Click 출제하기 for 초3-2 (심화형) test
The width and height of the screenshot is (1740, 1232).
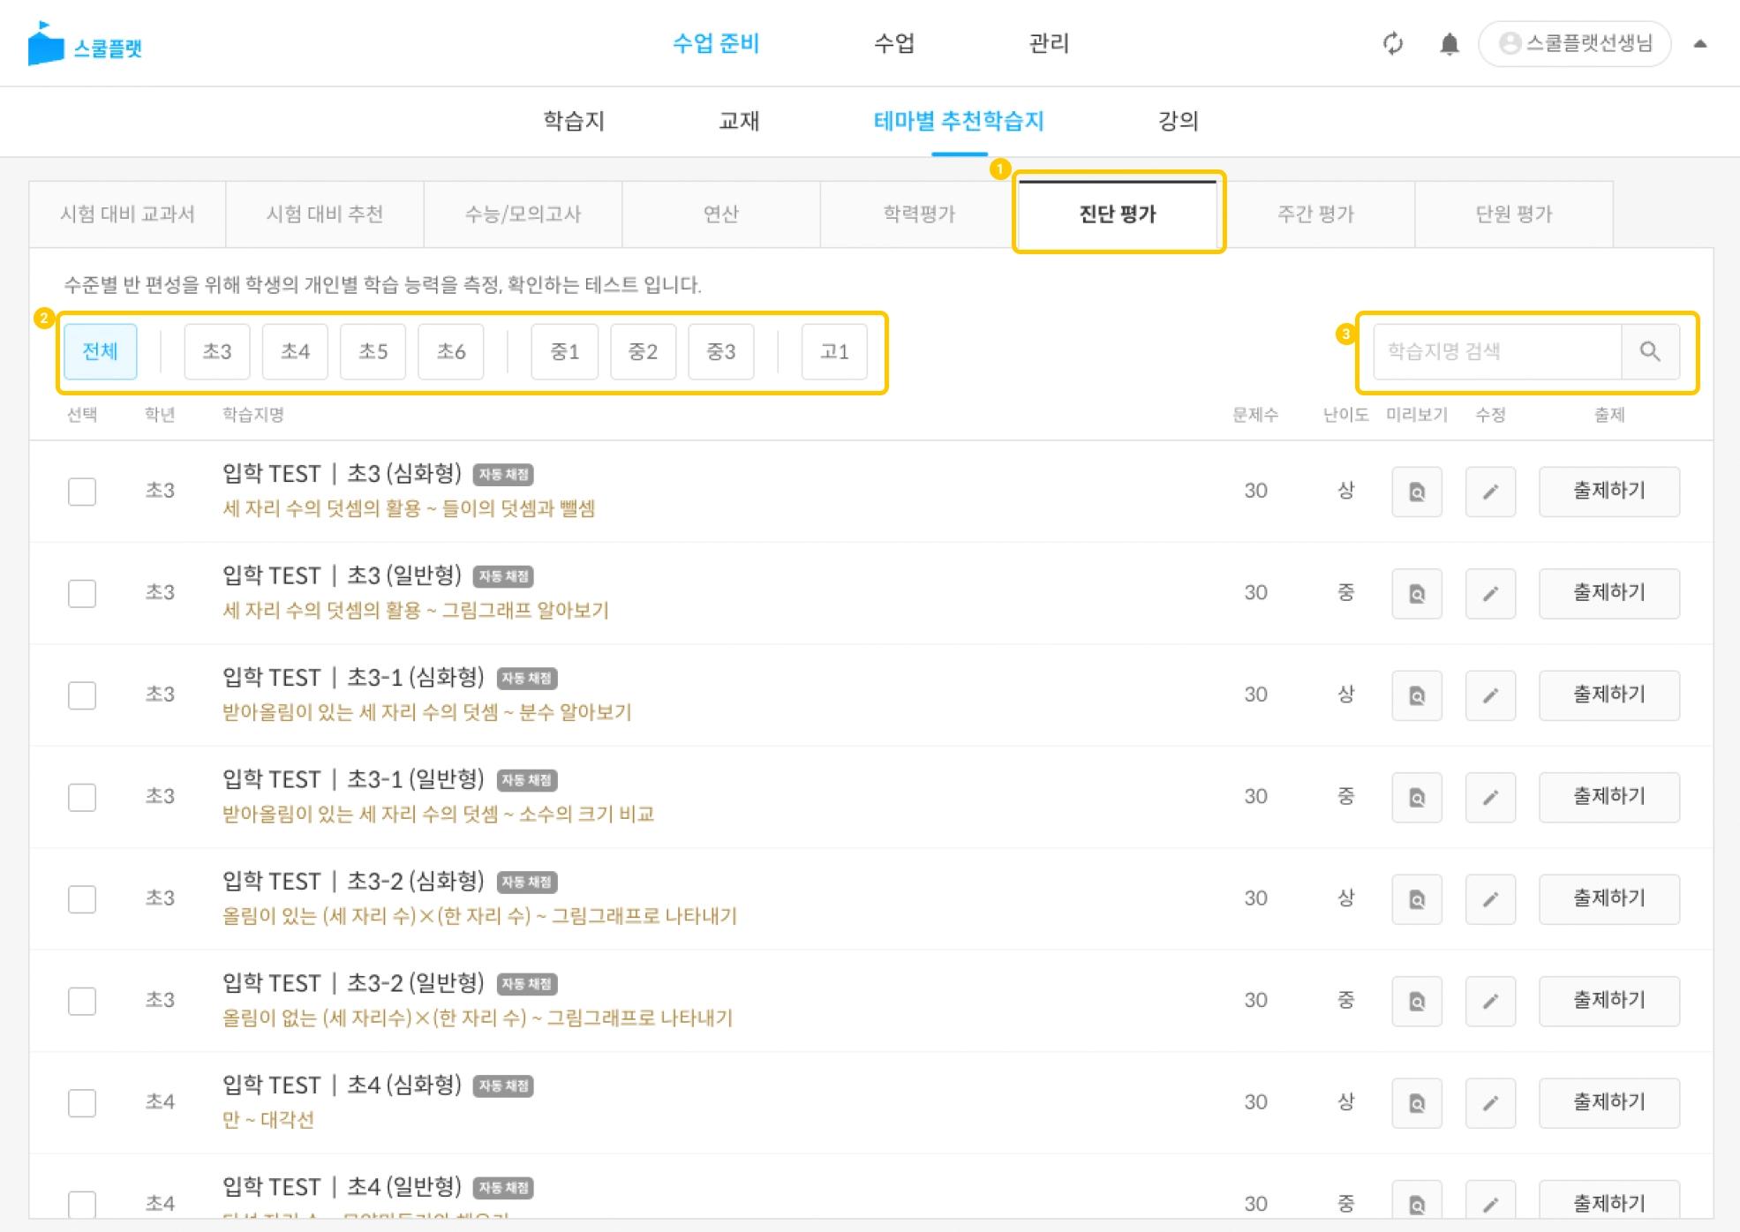coord(1608,898)
